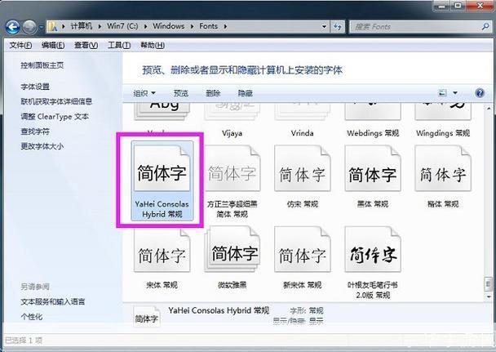Select 计算机 in the address breadcrumb
This screenshot has height=352, width=496.
pyautogui.click(x=82, y=26)
